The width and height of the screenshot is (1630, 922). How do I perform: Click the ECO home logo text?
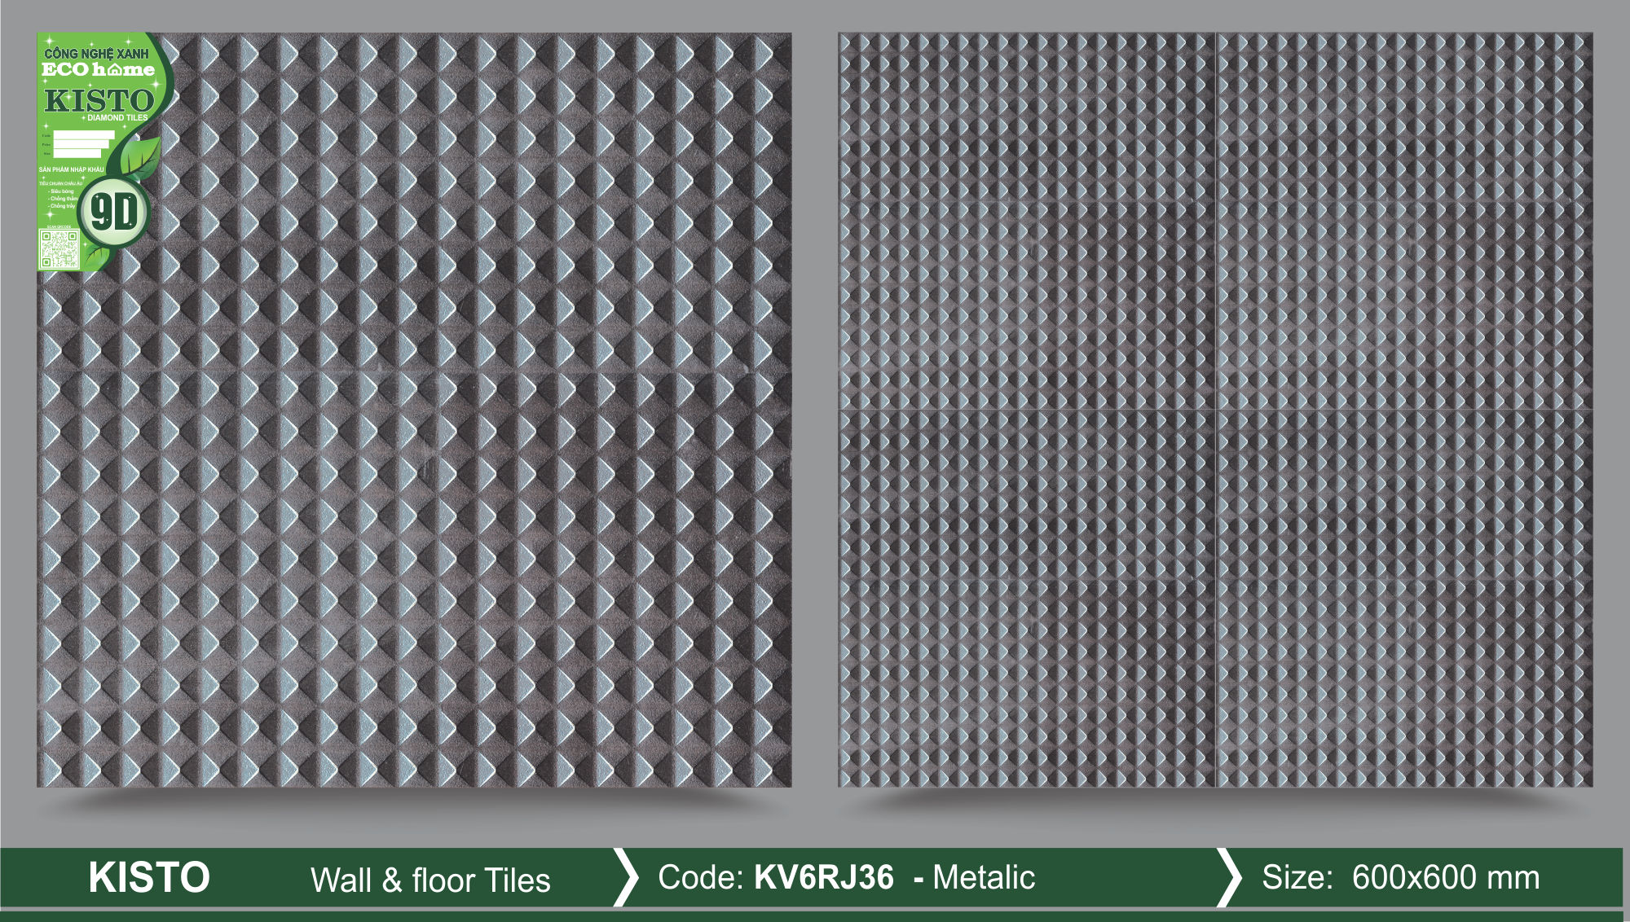tap(98, 70)
